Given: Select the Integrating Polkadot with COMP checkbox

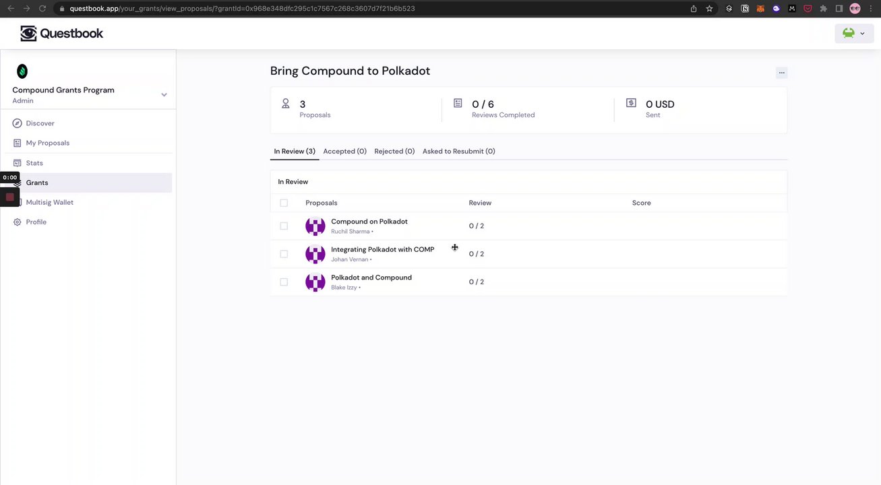Looking at the screenshot, I should click(284, 254).
